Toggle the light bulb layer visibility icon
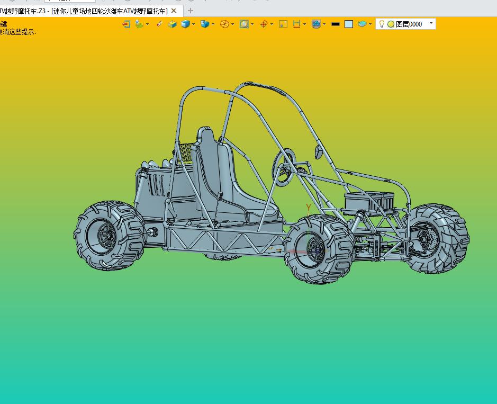This screenshot has width=497, height=404. [x=382, y=24]
